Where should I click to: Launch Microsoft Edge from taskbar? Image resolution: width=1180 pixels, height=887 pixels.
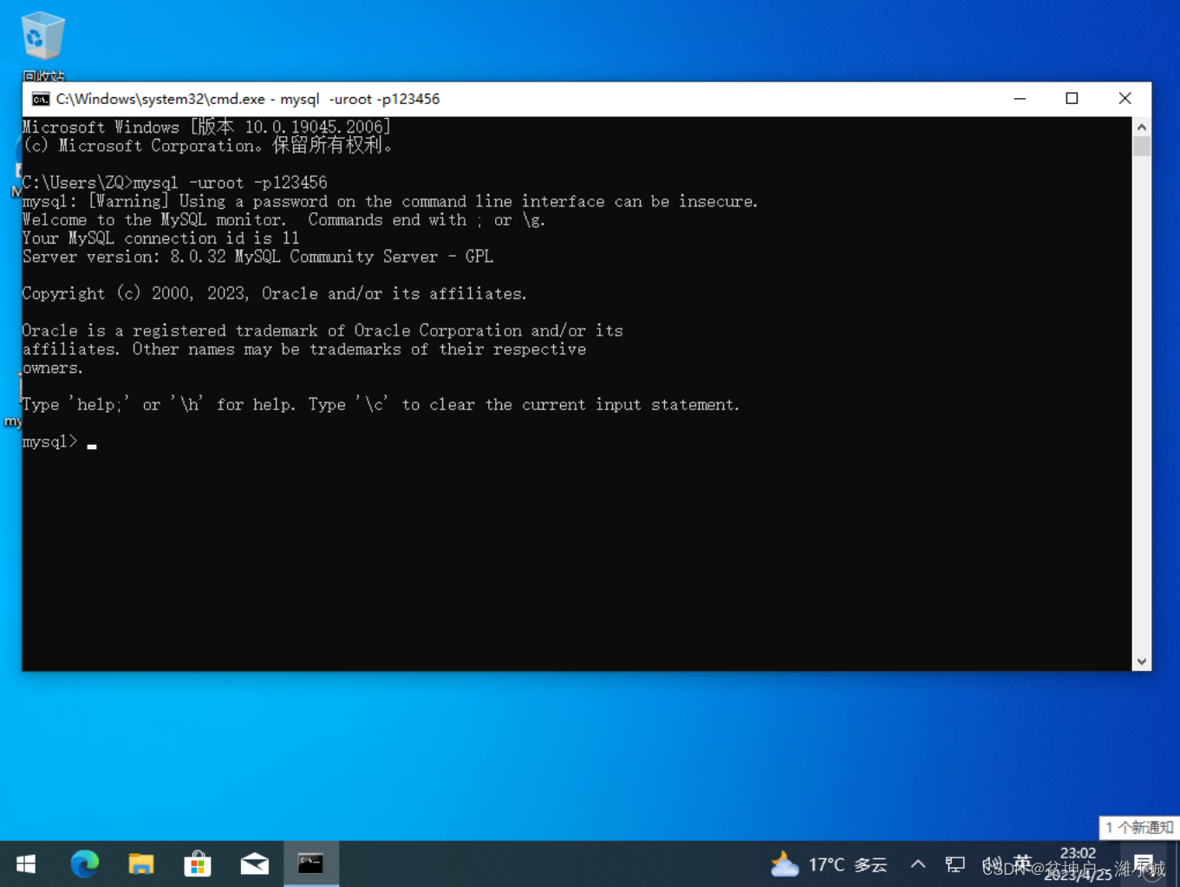pyautogui.click(x=84, y=864)
